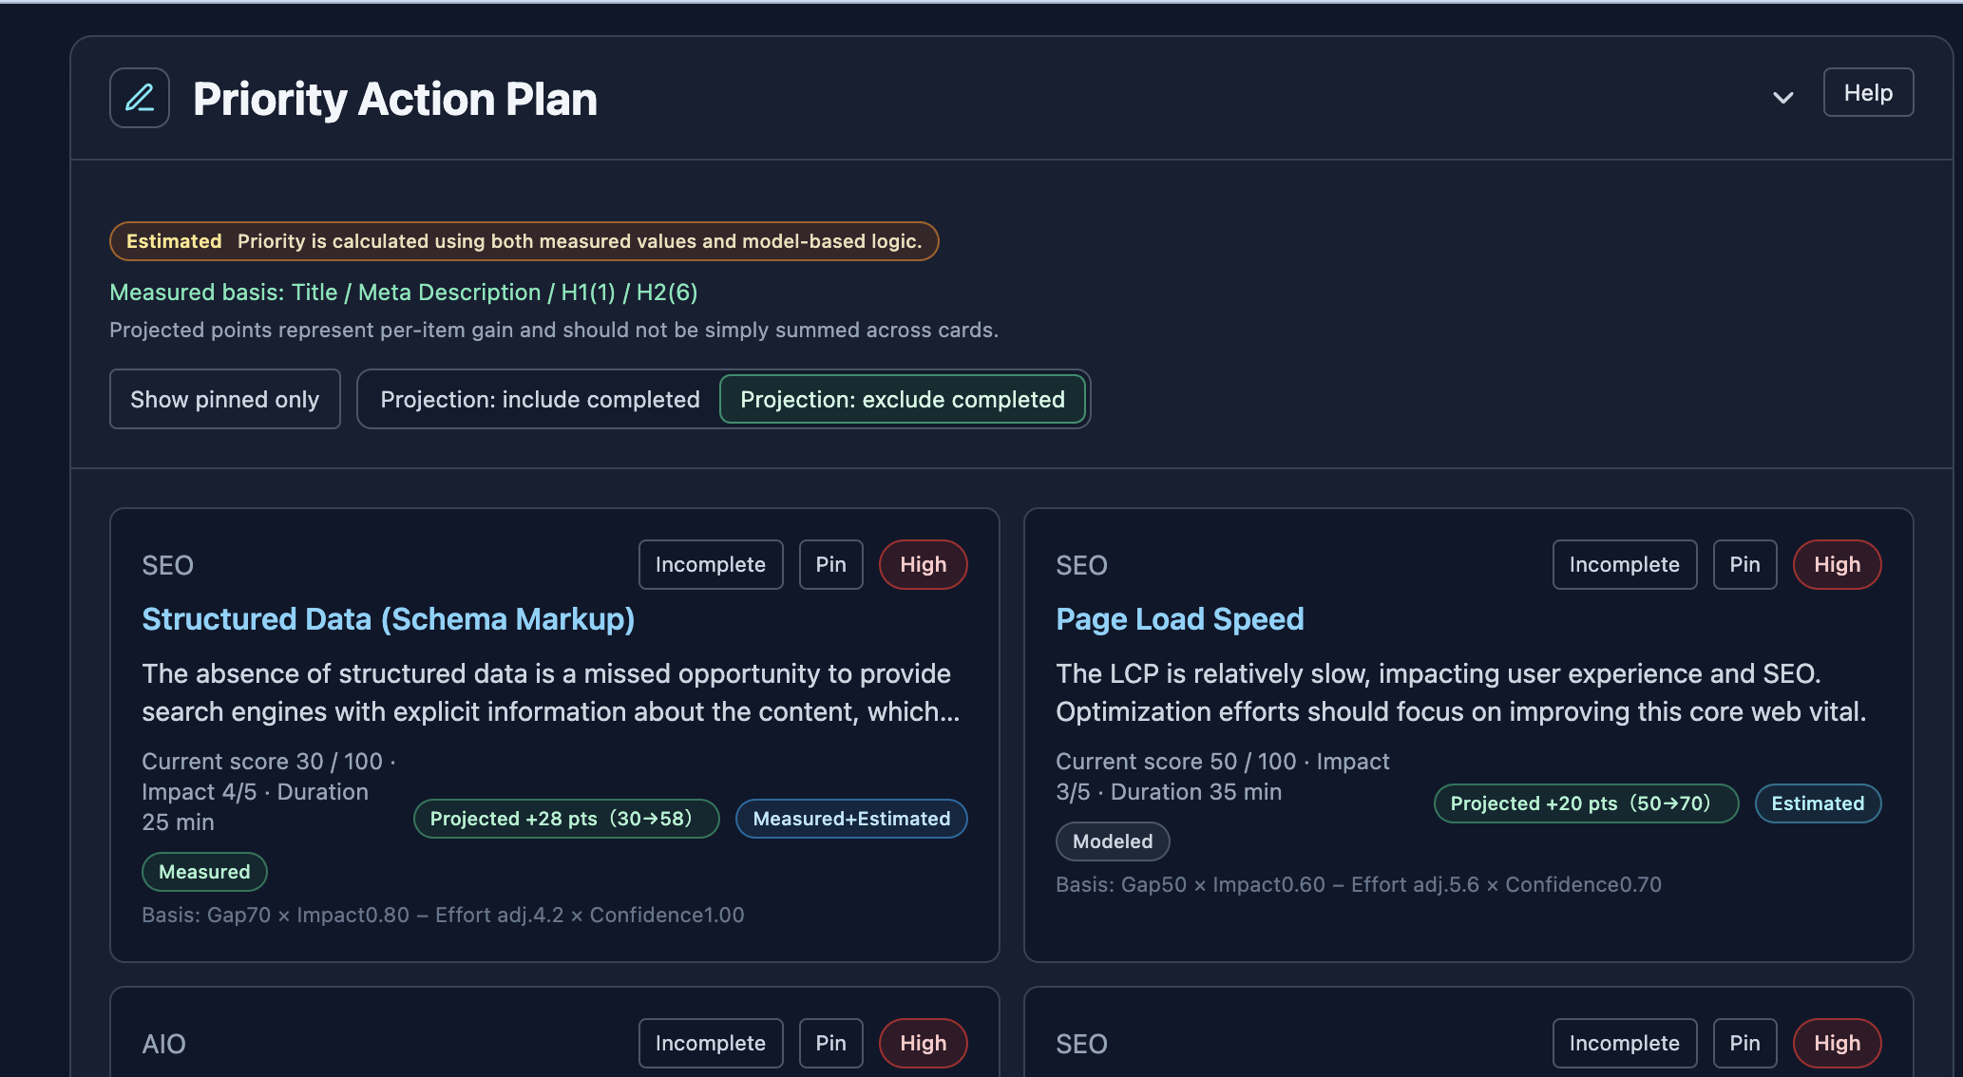Click Incomplete on the Page Load Speed card
The image size is (1963, 1077).
(x=1624, y=564)
